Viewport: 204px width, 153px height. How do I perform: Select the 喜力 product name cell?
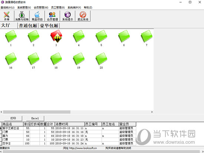13,136
